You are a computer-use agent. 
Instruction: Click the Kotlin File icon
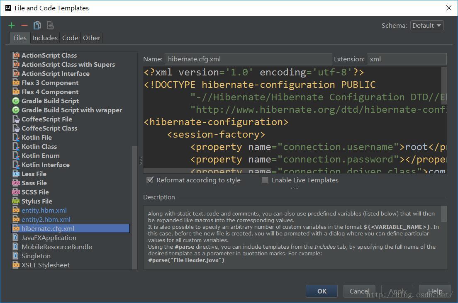click(16, 137)
